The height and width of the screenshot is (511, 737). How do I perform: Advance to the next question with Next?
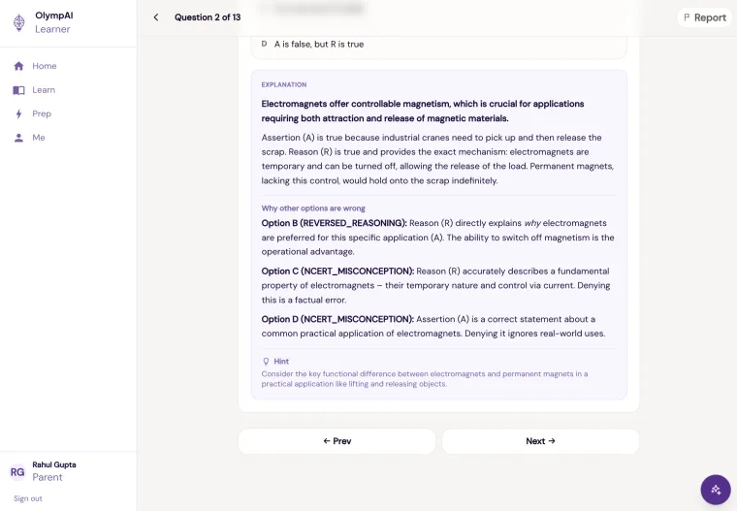coord(540,441)
